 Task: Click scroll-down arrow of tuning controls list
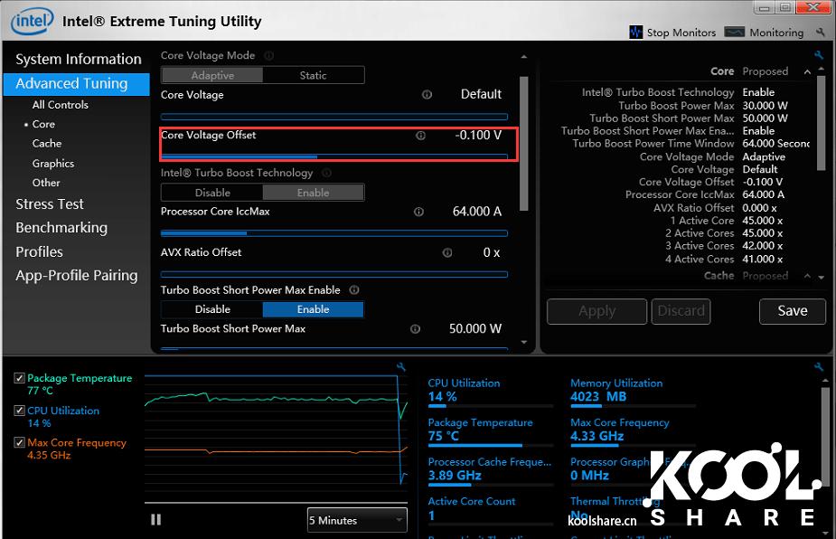click(523, 343)
